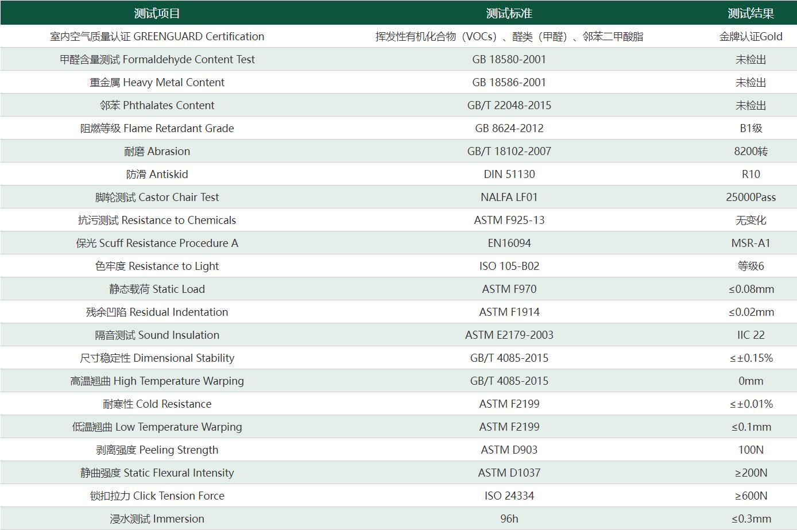Click the 测试项目 column header
The width and height of the screenshot is (797, 530).
(157, 13)
